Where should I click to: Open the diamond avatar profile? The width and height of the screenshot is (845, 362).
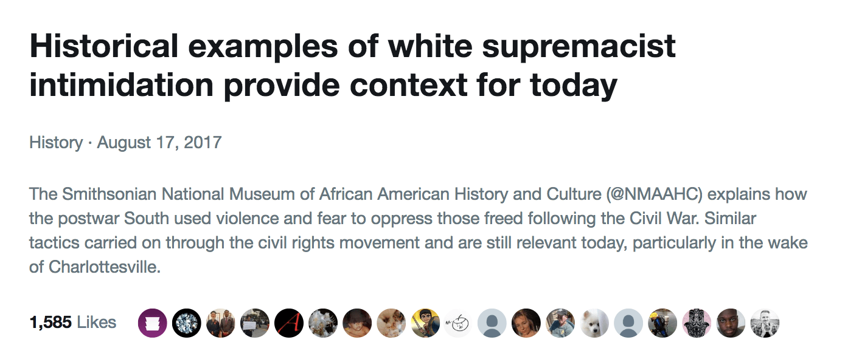(x=186, y=323)
